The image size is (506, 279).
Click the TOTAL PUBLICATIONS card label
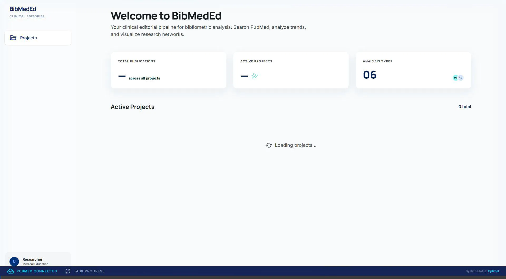137,61
